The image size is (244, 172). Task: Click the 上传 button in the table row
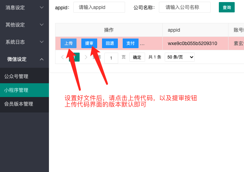click(69, 43)
